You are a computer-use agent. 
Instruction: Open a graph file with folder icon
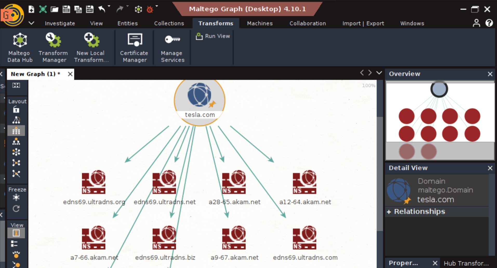[54, 9]
